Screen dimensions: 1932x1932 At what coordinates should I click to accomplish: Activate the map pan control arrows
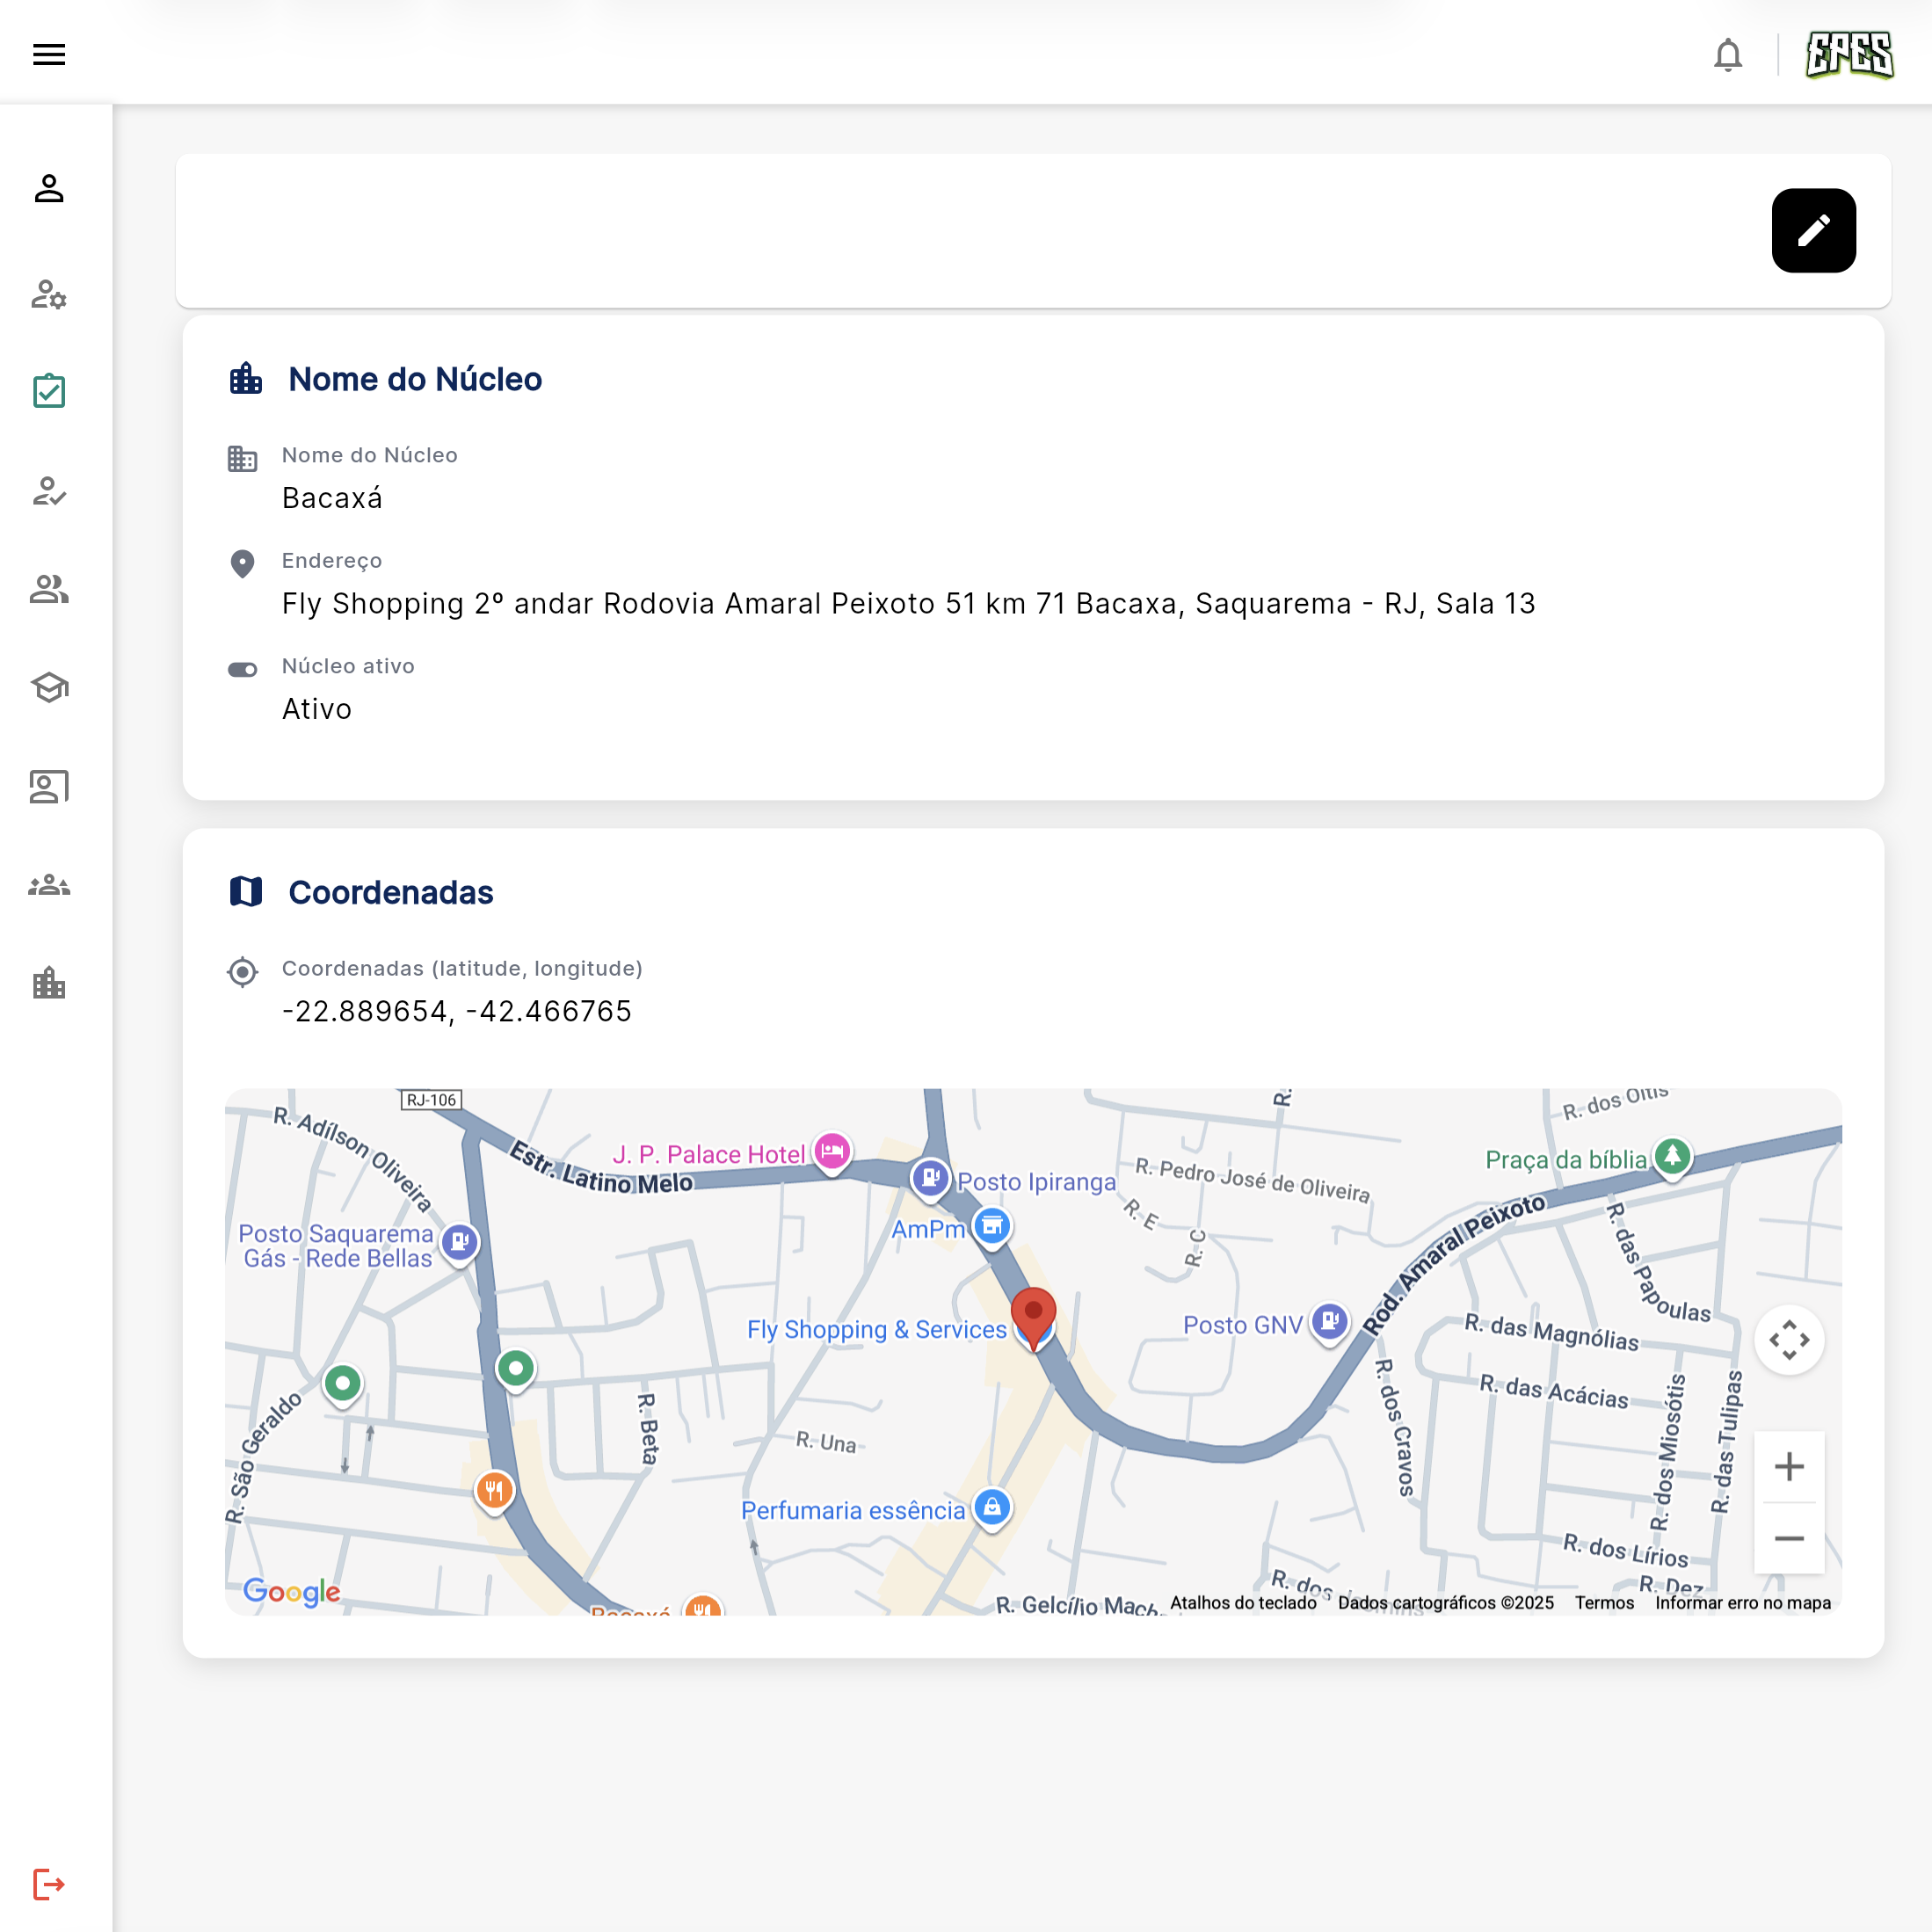click(1790, 1339)
